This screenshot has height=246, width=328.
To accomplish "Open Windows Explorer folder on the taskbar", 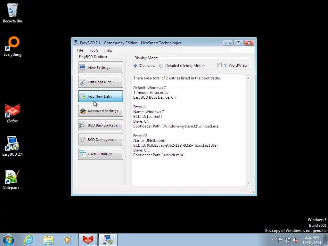I will pos(48,240).
